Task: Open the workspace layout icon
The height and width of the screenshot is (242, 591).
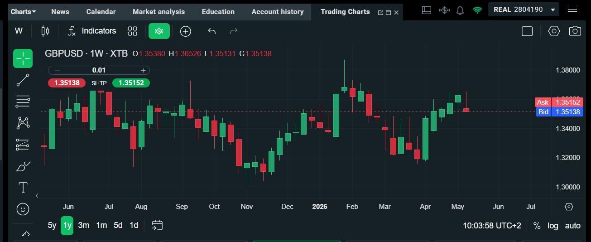Action: [426, 10]
